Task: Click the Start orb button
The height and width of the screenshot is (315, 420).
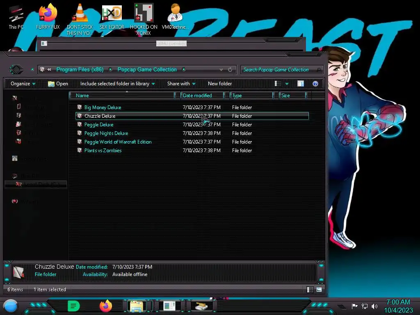Action: [x=11, y=306]
